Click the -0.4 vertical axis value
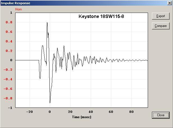 pos(8,79)
